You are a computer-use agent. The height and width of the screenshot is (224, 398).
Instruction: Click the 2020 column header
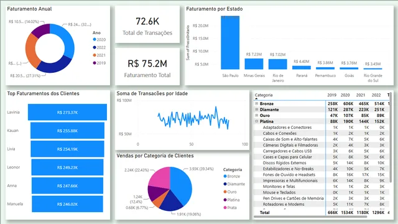tap(345, 95)
